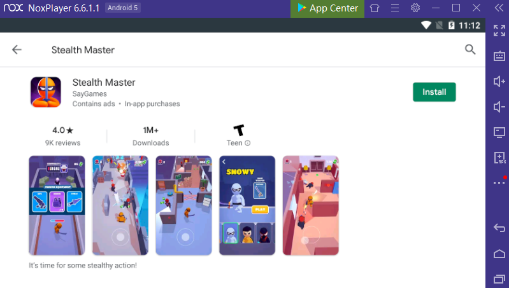Open the SayGames developer link
The height and width of the screenshot is (288, 509).
[89, 93]
